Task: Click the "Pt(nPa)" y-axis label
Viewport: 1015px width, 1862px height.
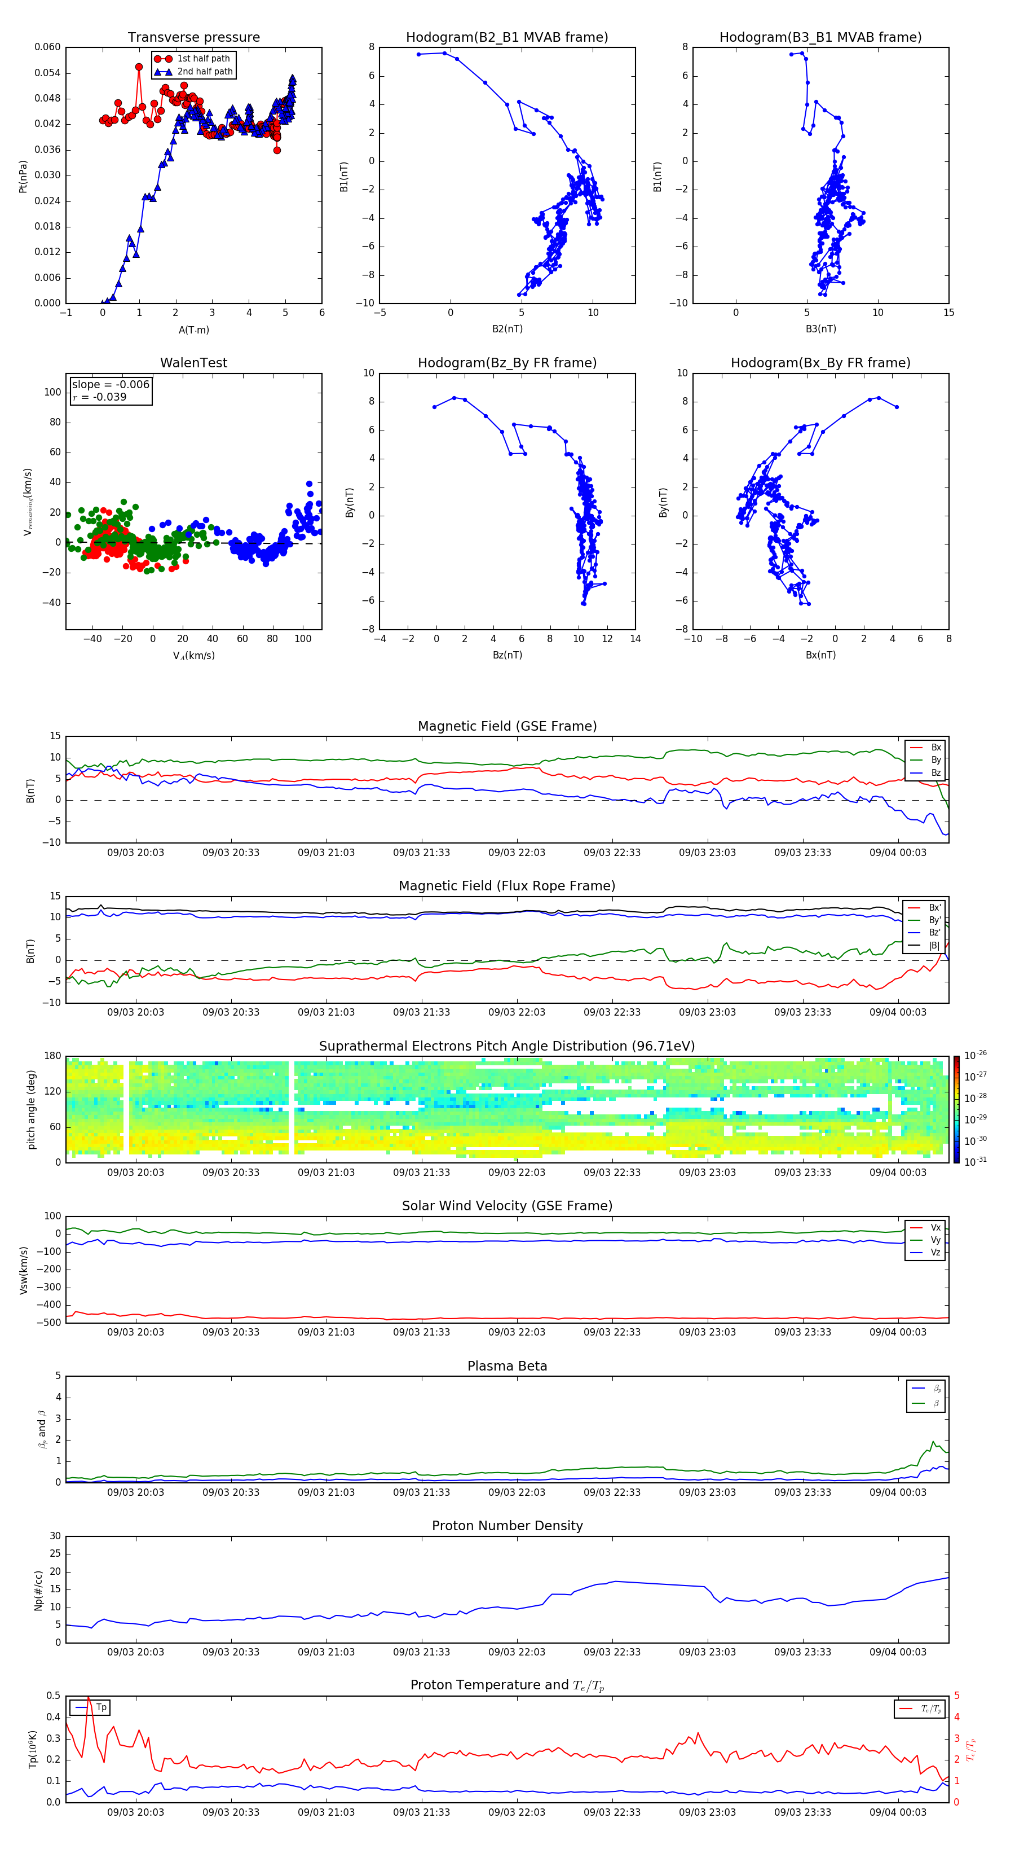Action: click(23, 177)
